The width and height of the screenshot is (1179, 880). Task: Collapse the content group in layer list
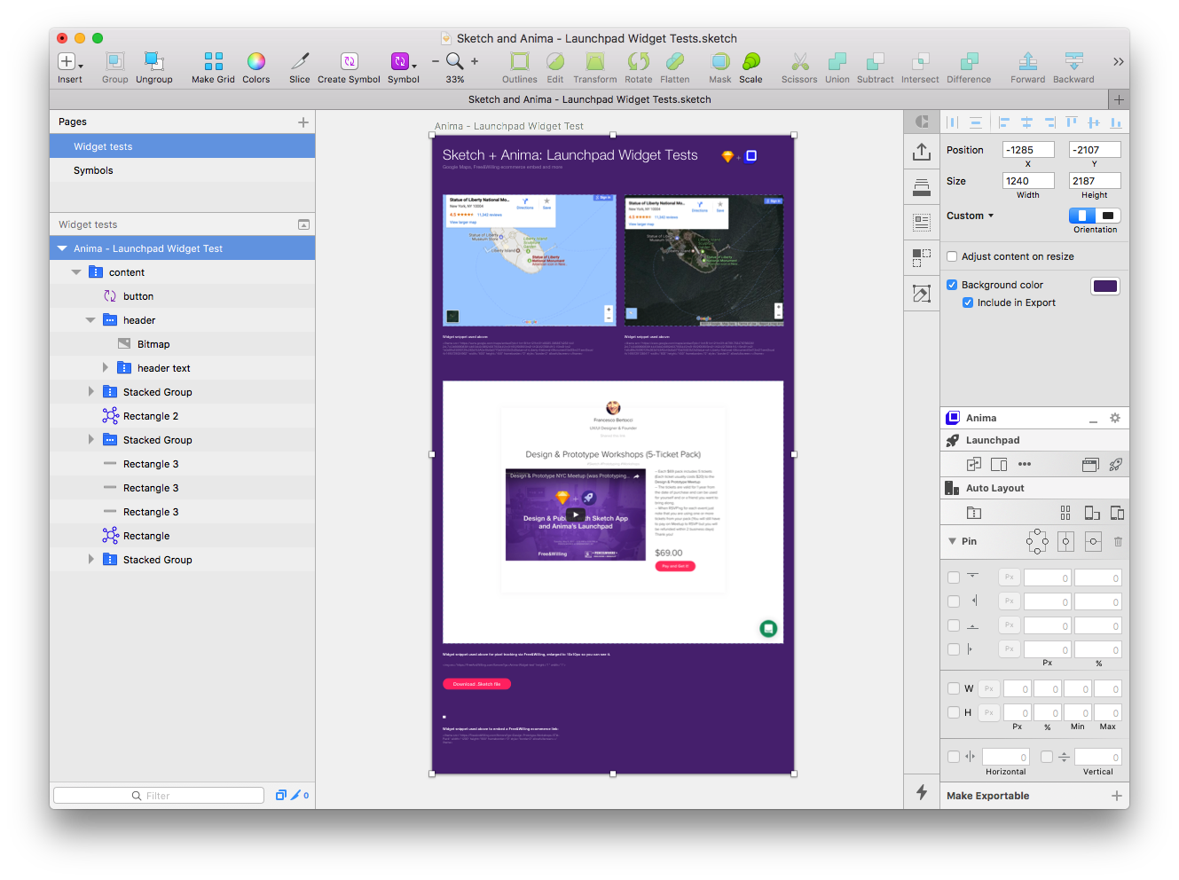(x=76, y=273)
